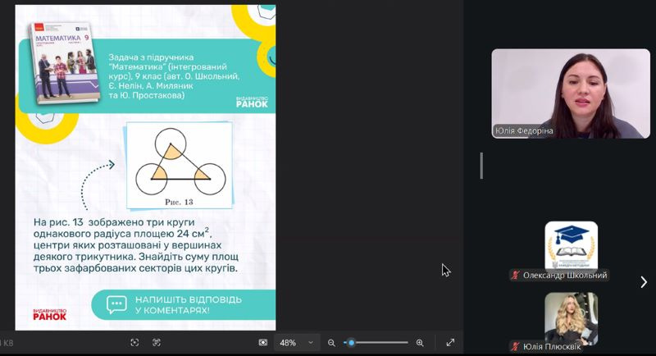This screenshot has height=356, width=656.
Task: Click muted microphone icon for Юлія Плюсквік
Action: pyautogui.click(x=516, y=346)
